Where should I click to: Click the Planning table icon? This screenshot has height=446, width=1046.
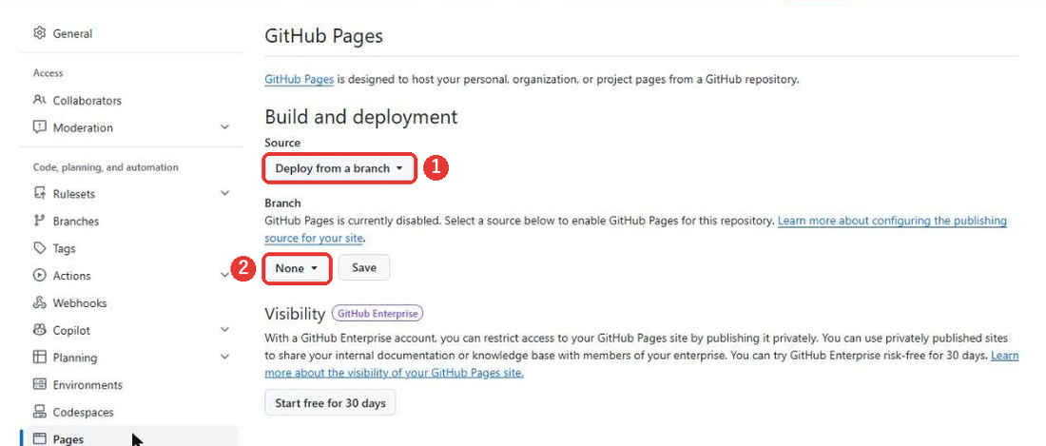click(x=39, y=358)
